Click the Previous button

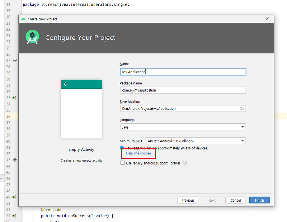click(188, 200)
